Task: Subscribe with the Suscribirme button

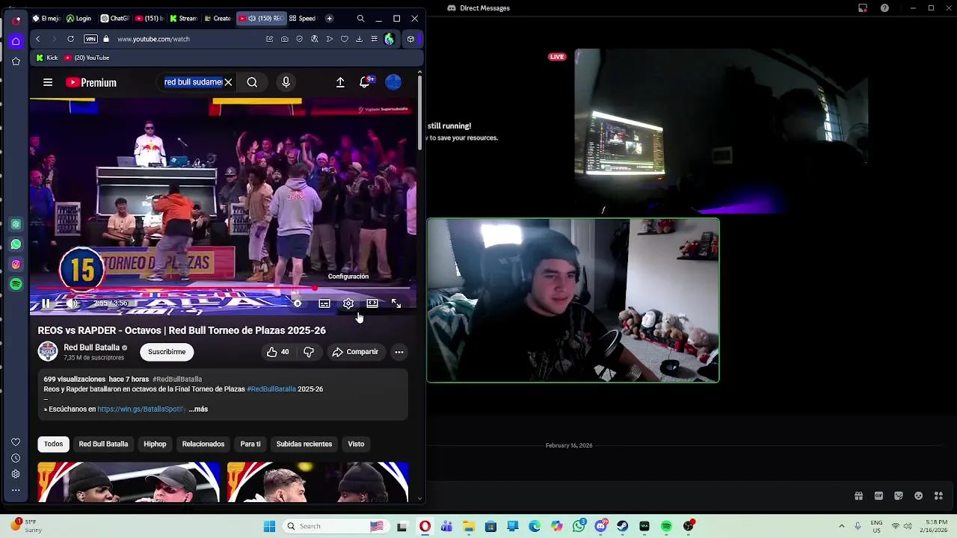Action: click(167, 352)
